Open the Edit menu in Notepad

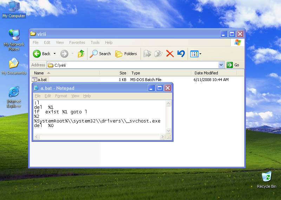tap(48, 96)
